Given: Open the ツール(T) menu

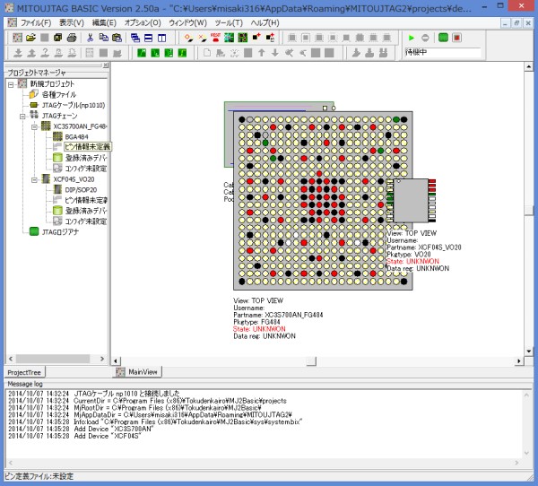Looking at the screenshot, I should [230, 21].
